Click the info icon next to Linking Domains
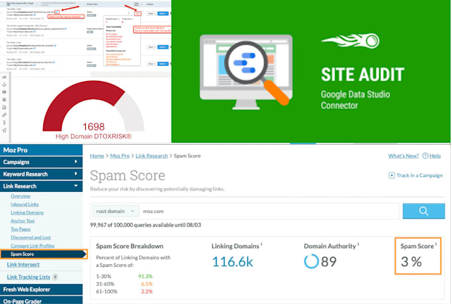 pos(261,244)
